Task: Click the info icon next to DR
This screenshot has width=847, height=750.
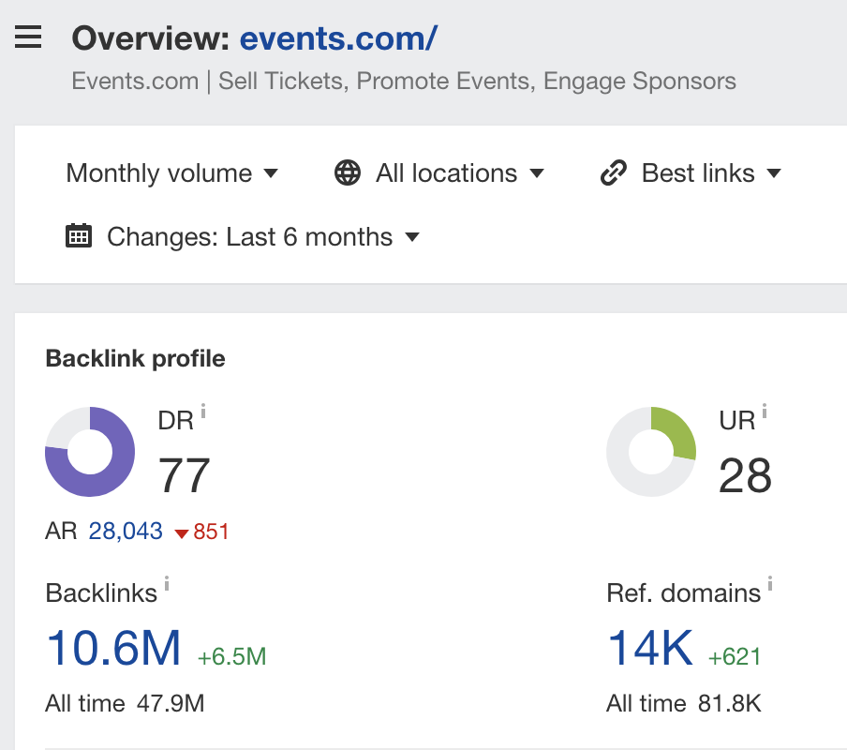Action: pyautogui.click(x=203, y=411)
